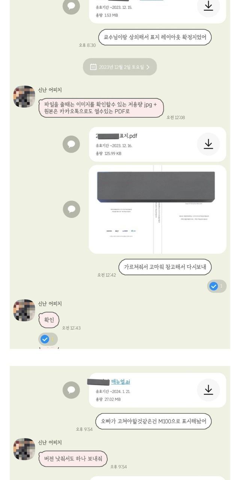Select the 버전 낮춰서도 하나 보내줘 message bubble
The width and height of the screenshot is (240, 480).
[73, 459]
